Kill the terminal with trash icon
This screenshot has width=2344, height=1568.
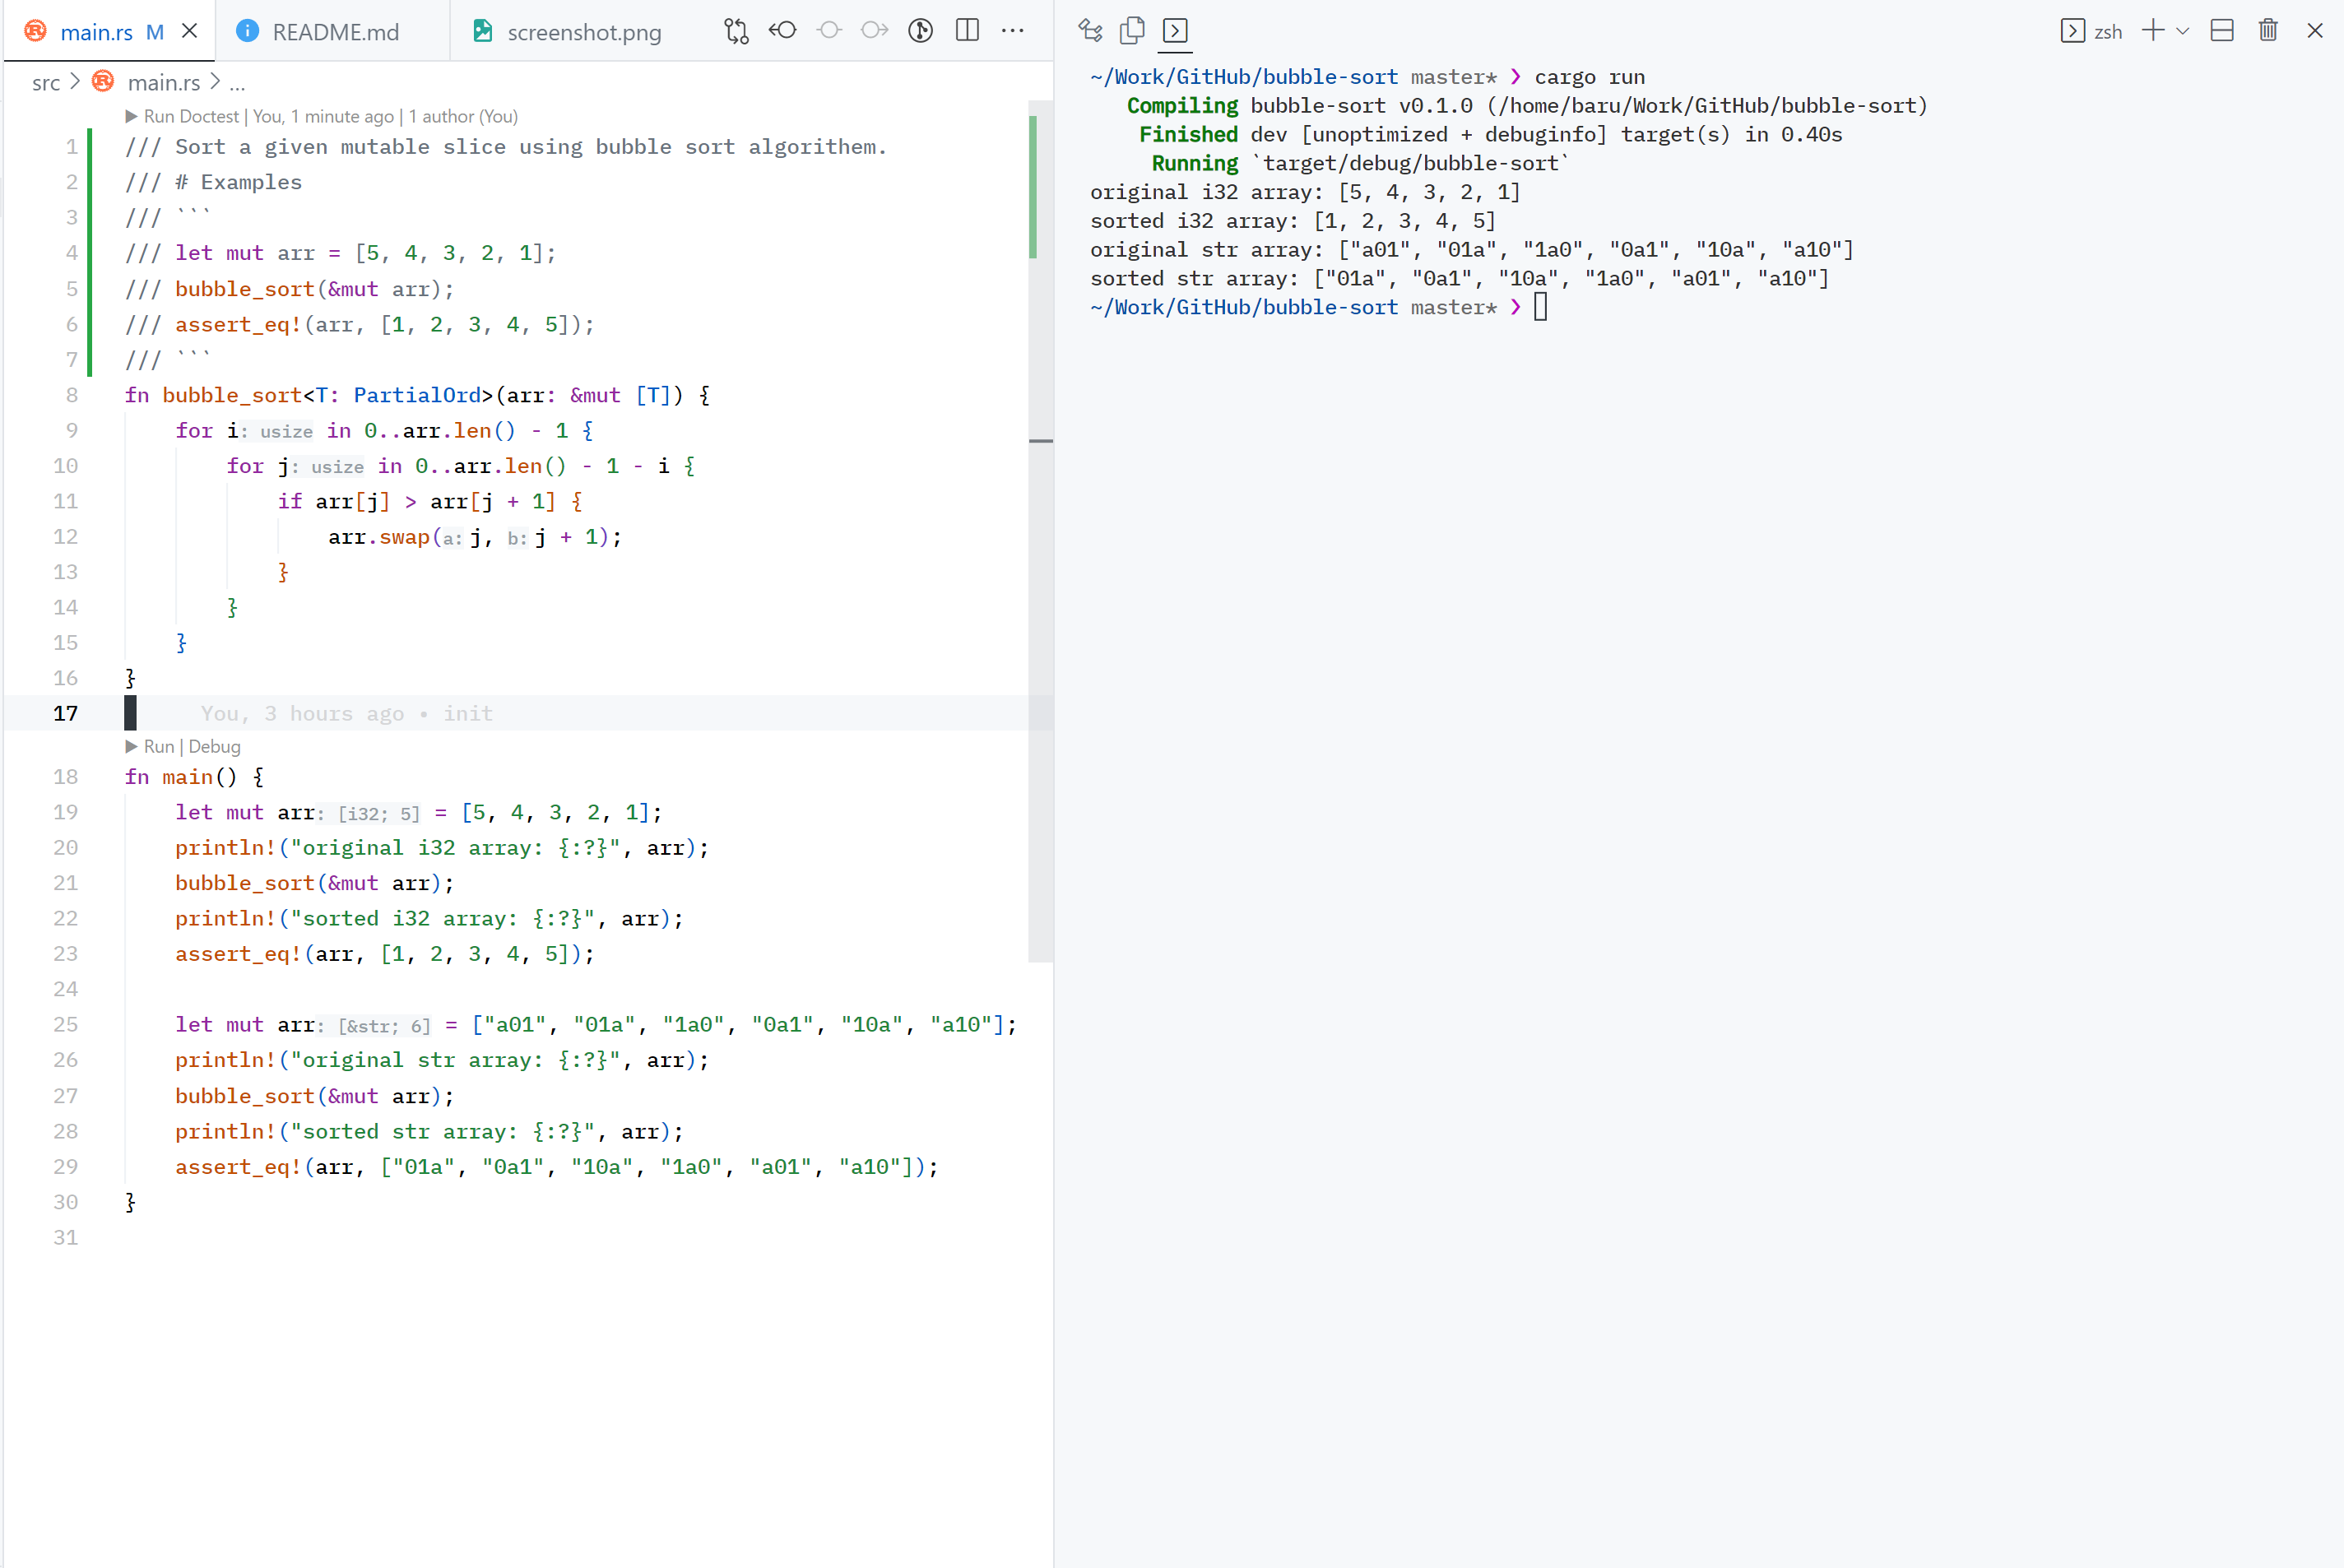click(x=2268, y=31)
